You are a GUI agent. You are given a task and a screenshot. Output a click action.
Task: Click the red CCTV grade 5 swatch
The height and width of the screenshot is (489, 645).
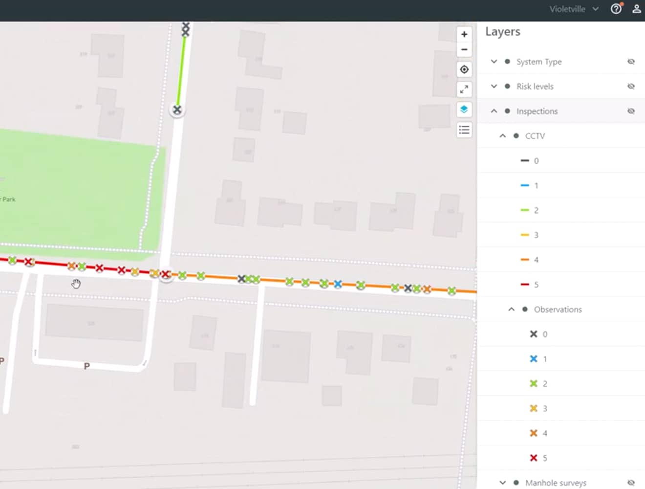525,285
